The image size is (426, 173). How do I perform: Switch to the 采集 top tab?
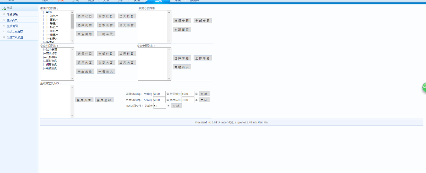(177, 1)
